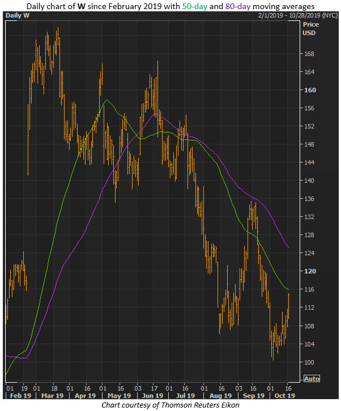Click the 116 price axis label
The height and width of the screenshot is (411, 341).
coord(309,289)
